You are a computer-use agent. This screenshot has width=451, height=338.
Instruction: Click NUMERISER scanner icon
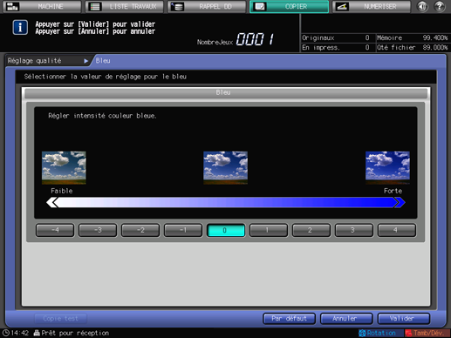pos(342,6)
